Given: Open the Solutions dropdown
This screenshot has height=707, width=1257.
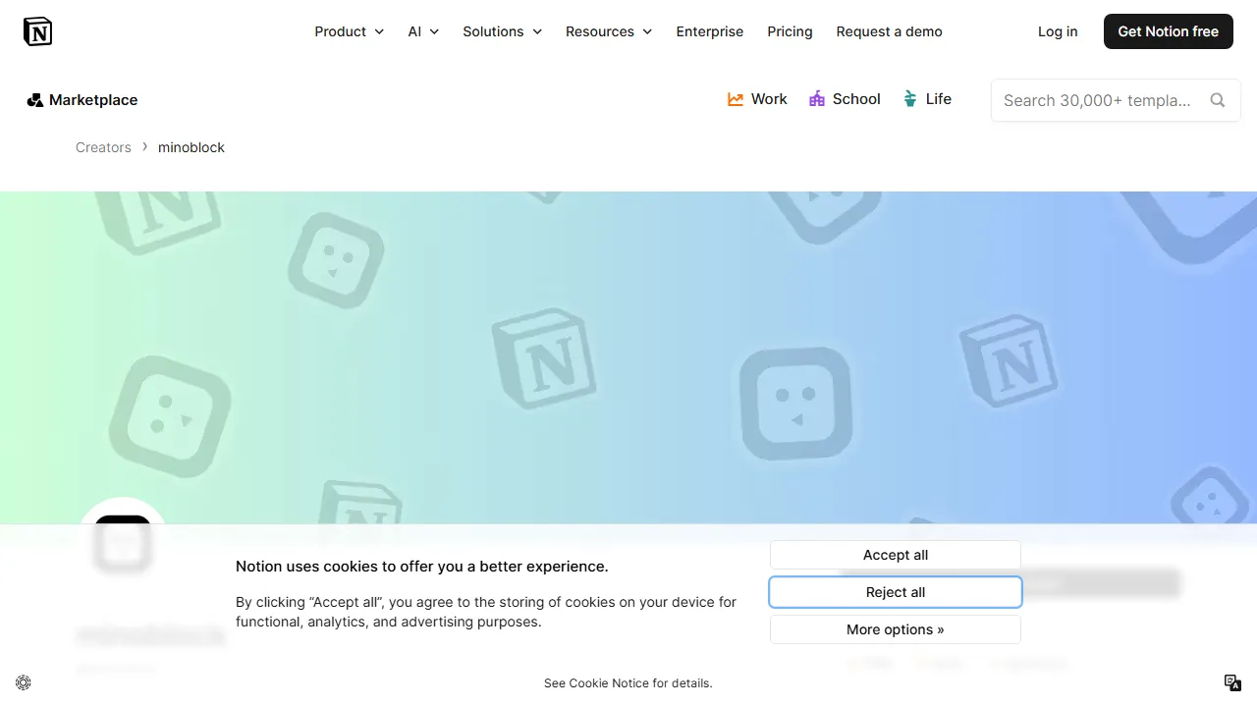Looking at the screenshot, I should point(501,31).
